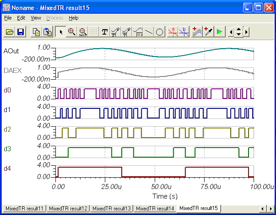Click the Paste clipboard icon
Image resolution: width=276 pixels, height=215 pixels.
point(47,32)
